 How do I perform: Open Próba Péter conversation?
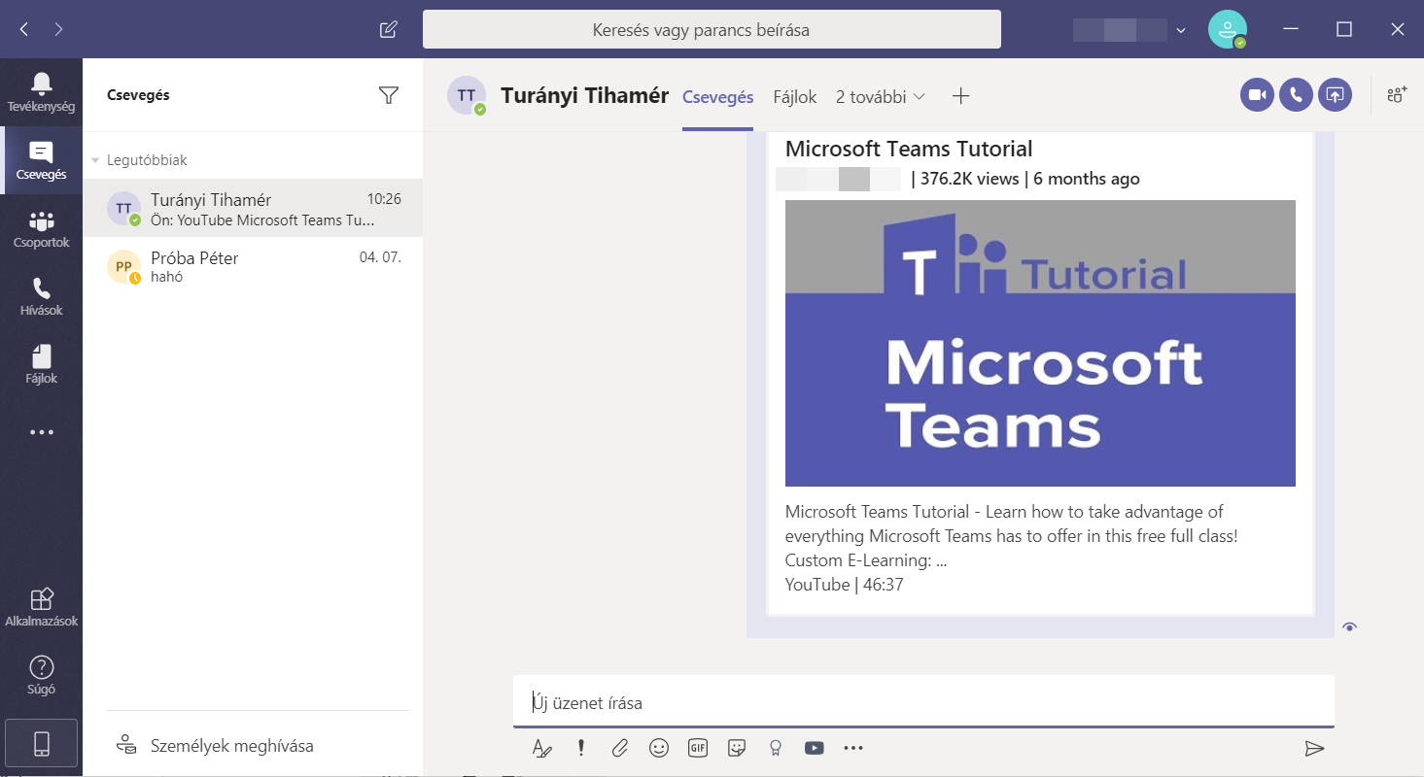253,266
